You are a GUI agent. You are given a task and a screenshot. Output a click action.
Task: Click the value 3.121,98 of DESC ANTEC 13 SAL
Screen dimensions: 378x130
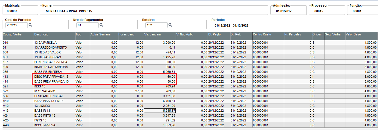click(x=160, y=96)
